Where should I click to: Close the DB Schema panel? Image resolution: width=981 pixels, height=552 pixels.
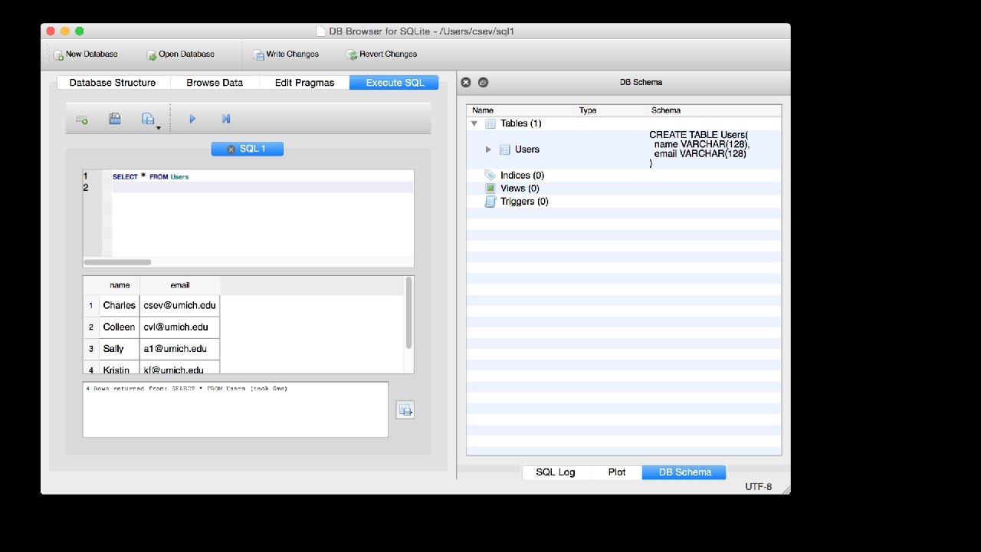click(465, 83)
